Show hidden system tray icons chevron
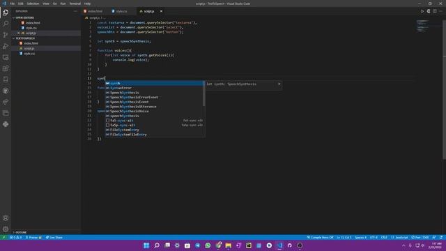Screen dimensions: 446x251 tap(403, 245)
